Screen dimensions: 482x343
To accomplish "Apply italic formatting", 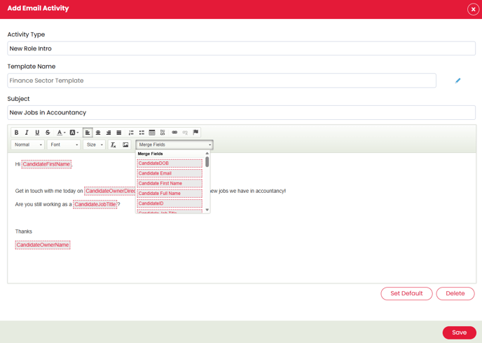I will click(x=27, y=133).
